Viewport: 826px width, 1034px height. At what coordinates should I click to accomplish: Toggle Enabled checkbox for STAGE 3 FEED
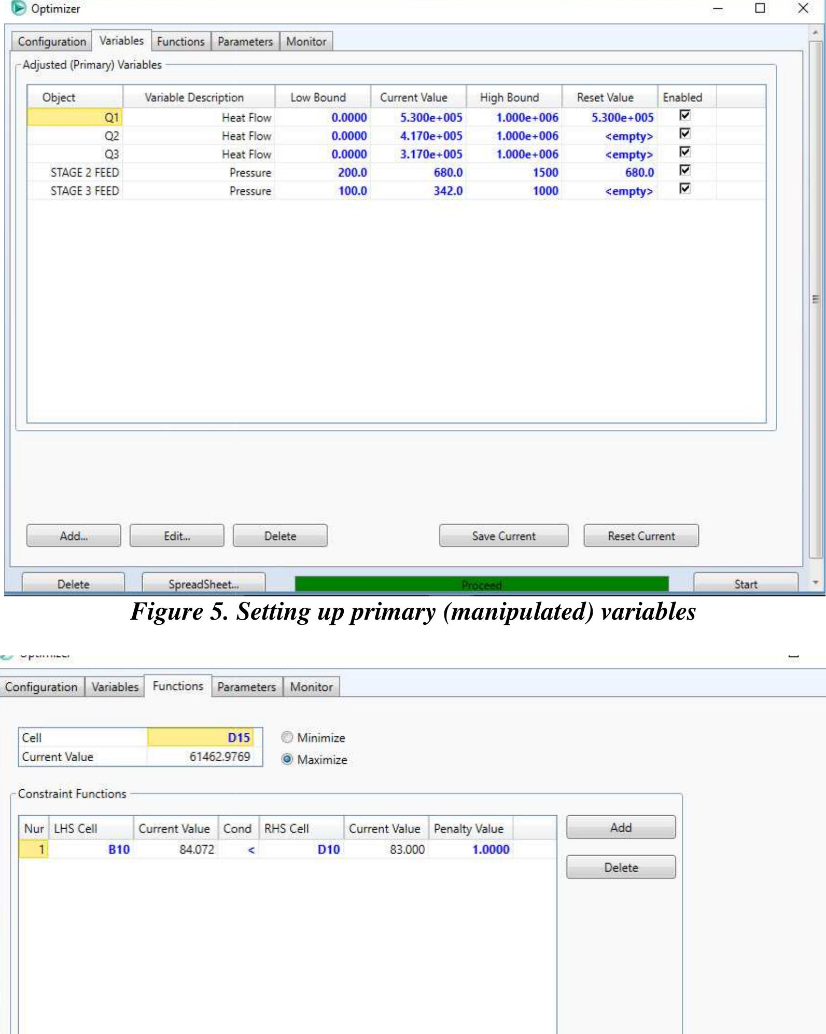[x=685, y=188]
